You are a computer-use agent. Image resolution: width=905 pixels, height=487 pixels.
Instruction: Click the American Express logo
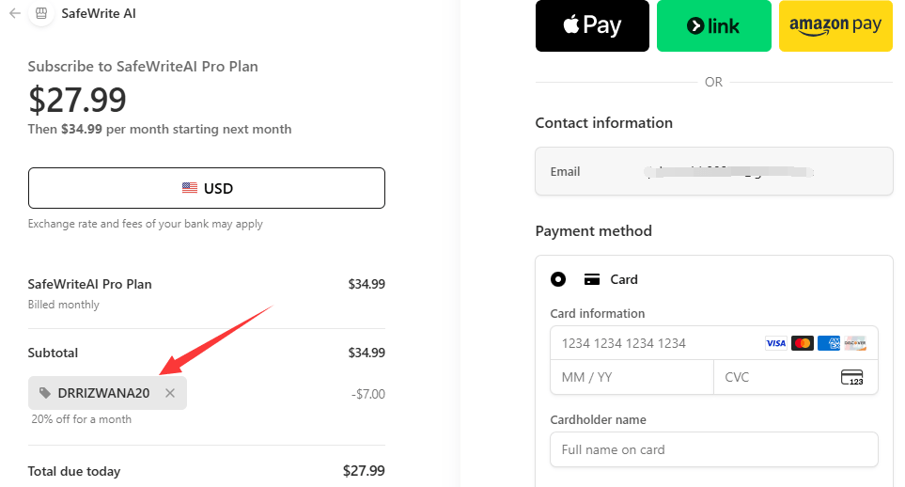tap(829, 343)
